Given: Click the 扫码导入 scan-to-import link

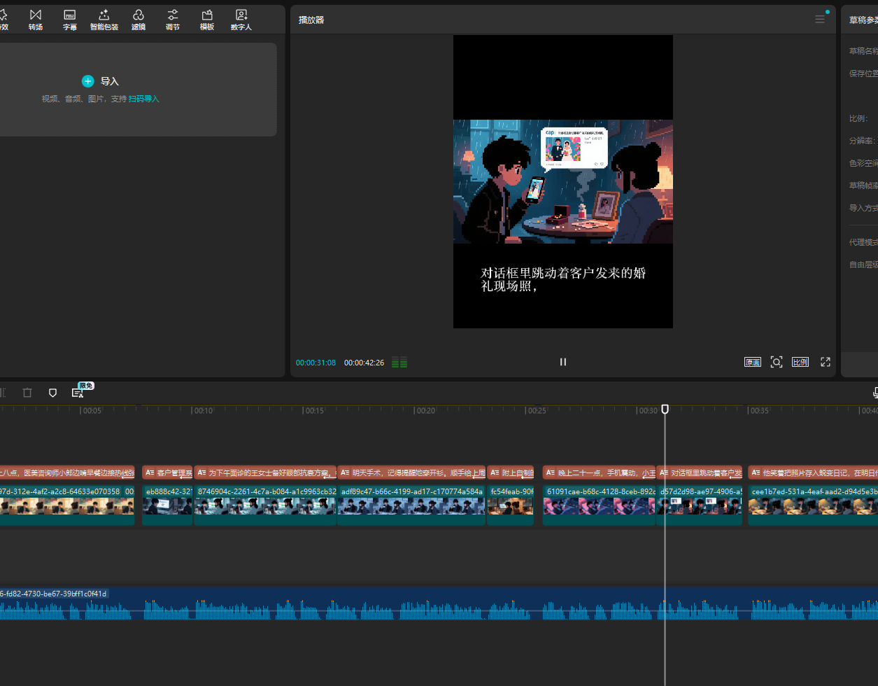Looking at the screenshot, I should pos(144,99).
